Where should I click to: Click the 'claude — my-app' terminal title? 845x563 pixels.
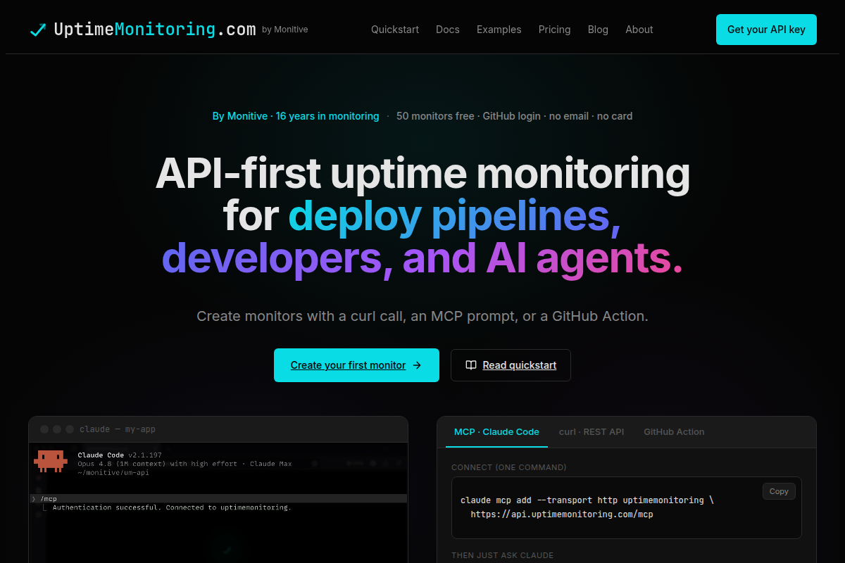pyautogui.click(x=118, y=429)
